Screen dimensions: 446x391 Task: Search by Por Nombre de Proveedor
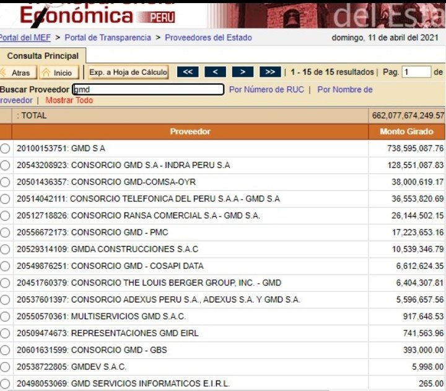point(345,89)
